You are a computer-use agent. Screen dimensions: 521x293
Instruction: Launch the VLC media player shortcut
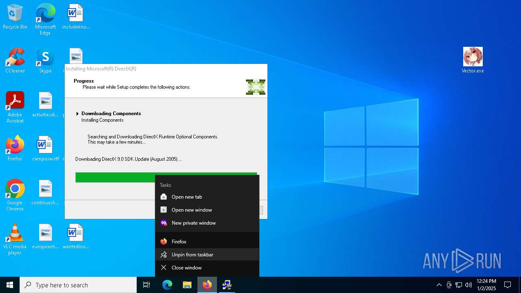tap(15, 239)
